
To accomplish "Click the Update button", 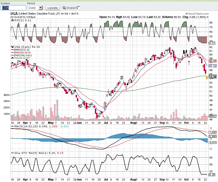I will (x=53, y=8).
